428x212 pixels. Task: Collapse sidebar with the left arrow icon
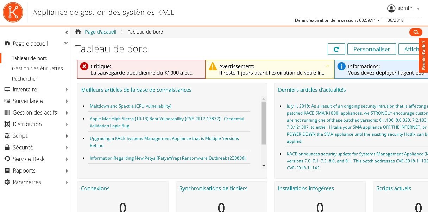(x=67, y=32)
